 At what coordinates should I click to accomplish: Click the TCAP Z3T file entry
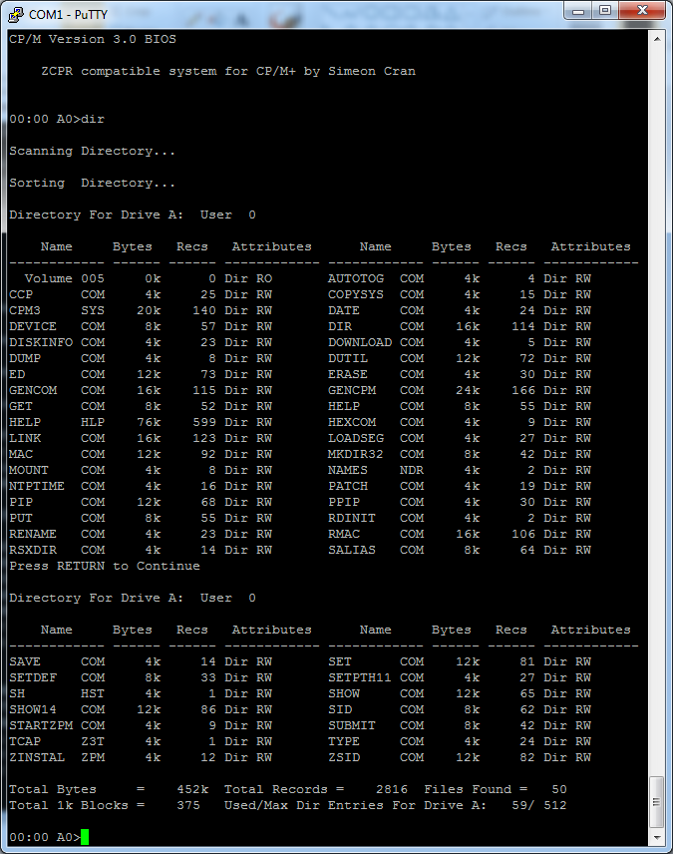click(57, 741)
